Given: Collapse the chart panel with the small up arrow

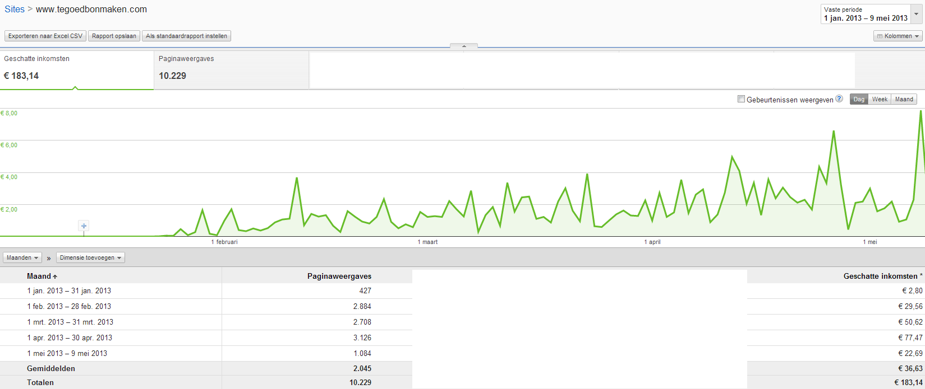Looking at the screenshot, I should point(464,46).
